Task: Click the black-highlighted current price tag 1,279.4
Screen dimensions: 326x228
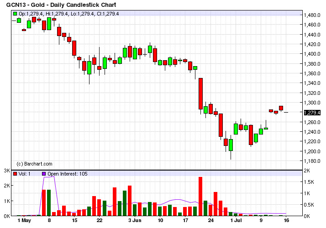Action: click(x=312, y=113)
